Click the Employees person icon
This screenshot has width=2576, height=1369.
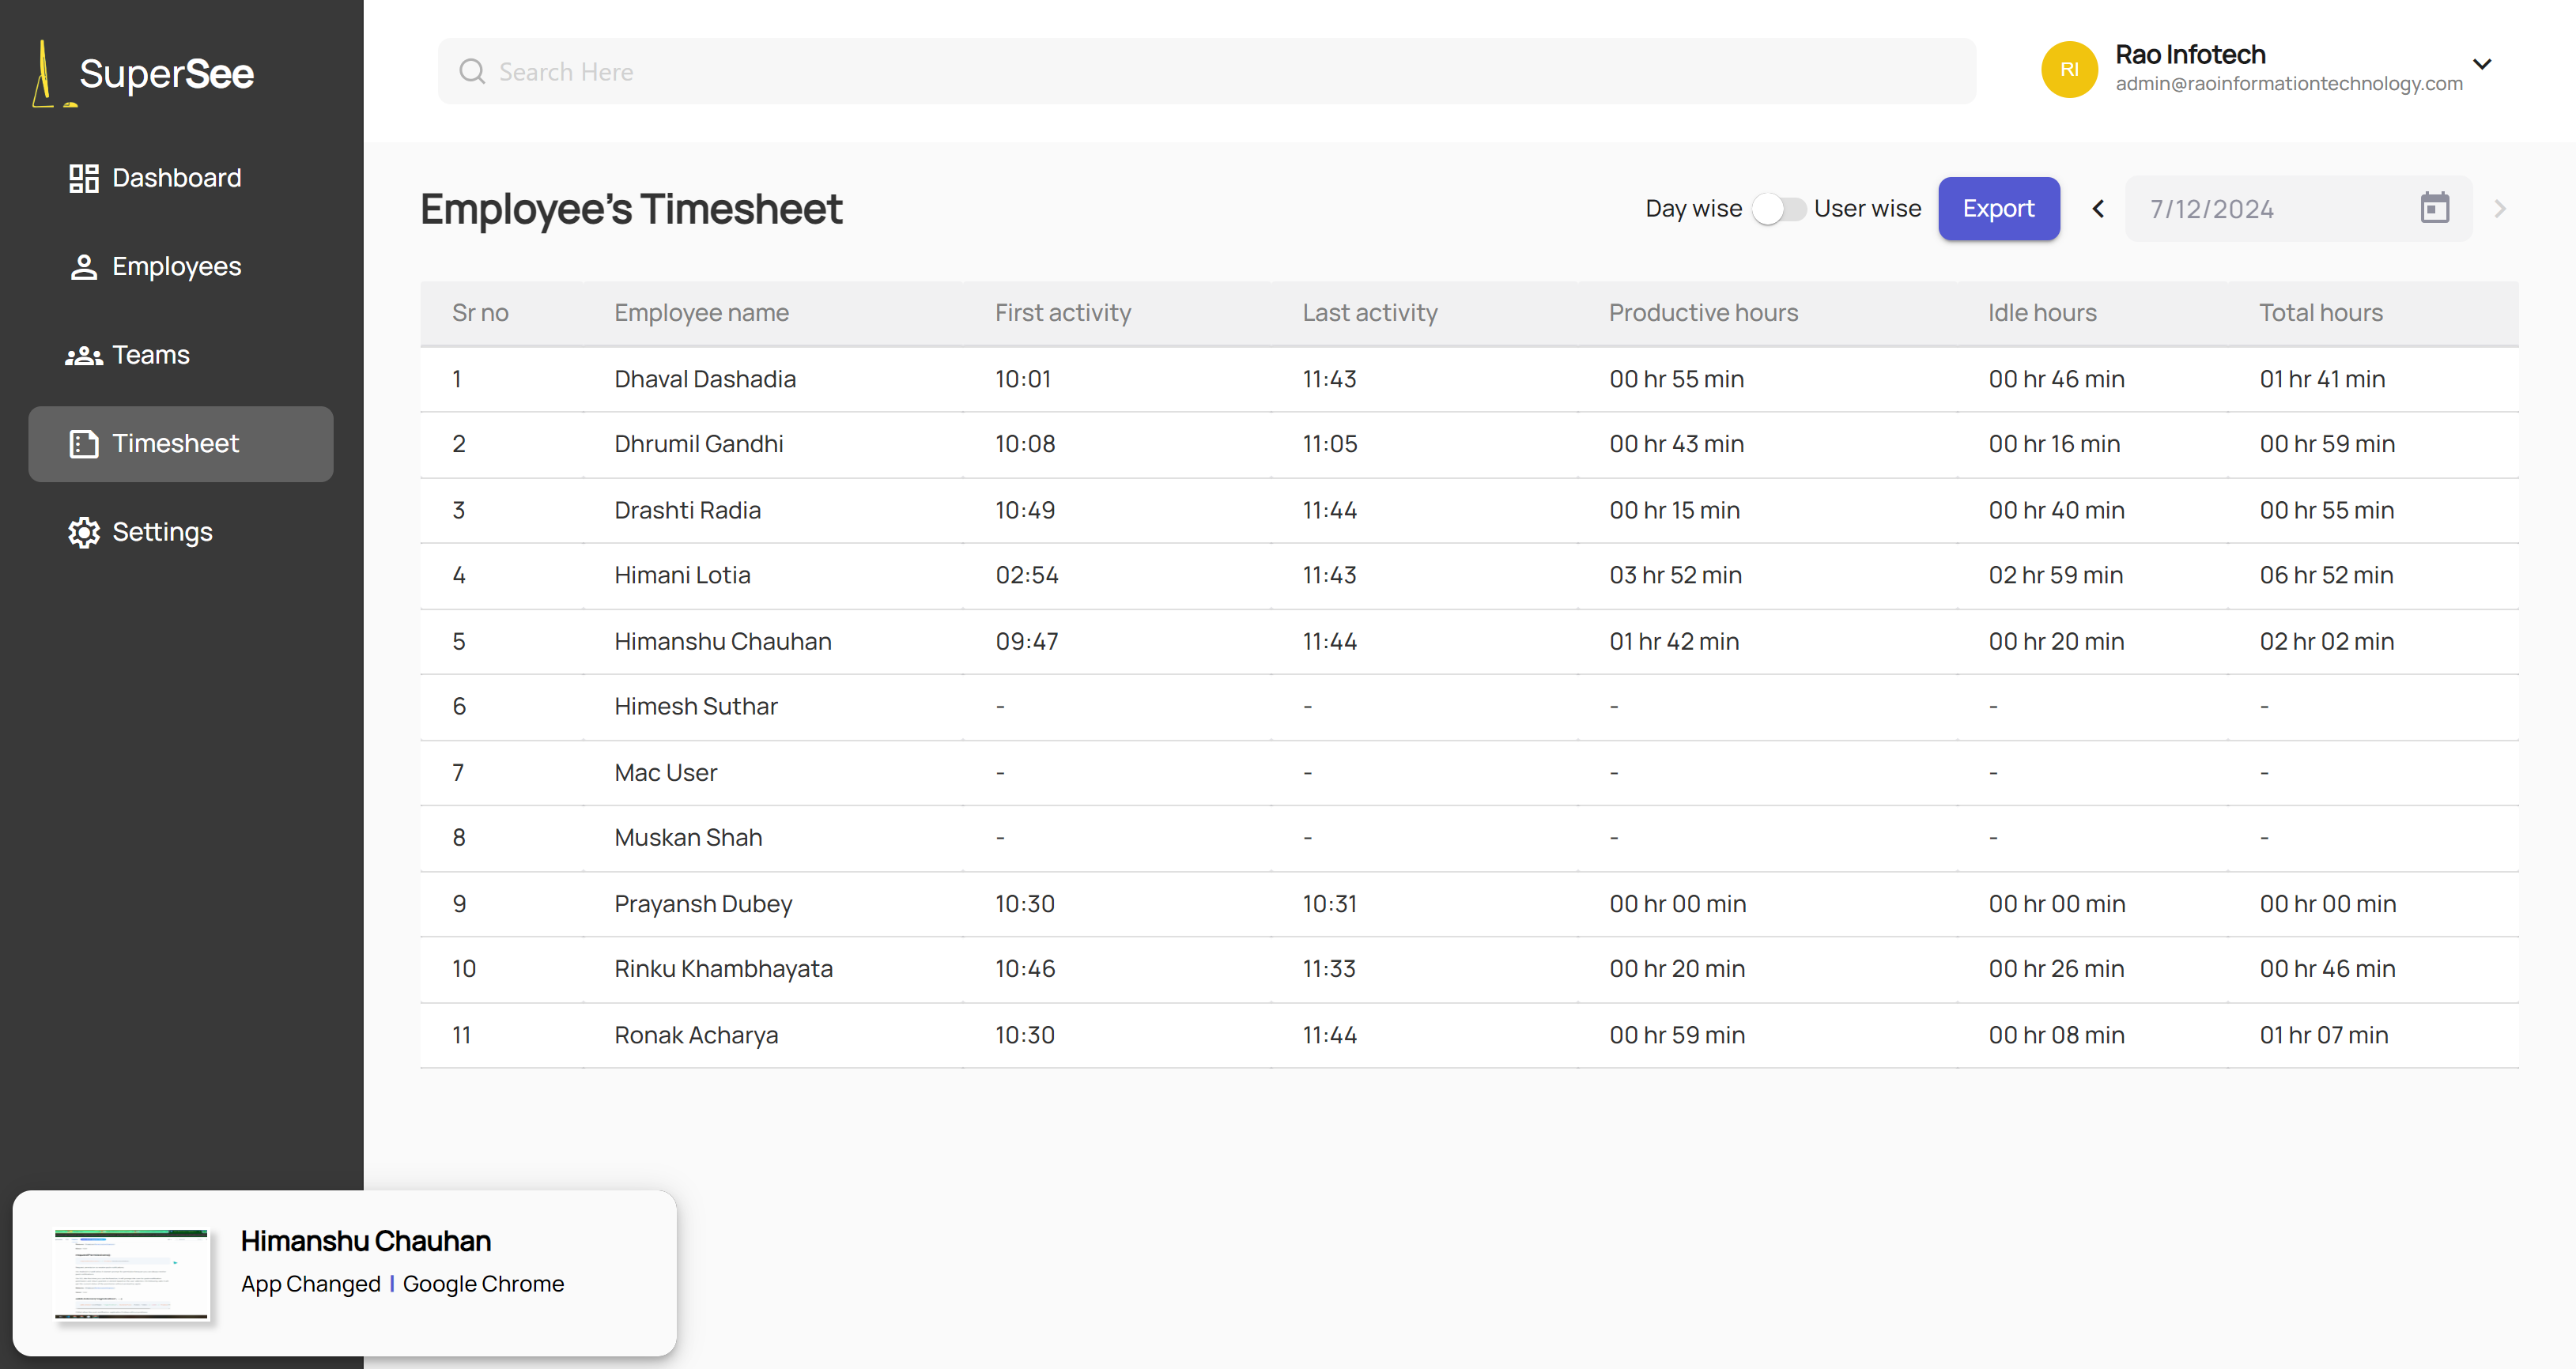pos(84,267)
